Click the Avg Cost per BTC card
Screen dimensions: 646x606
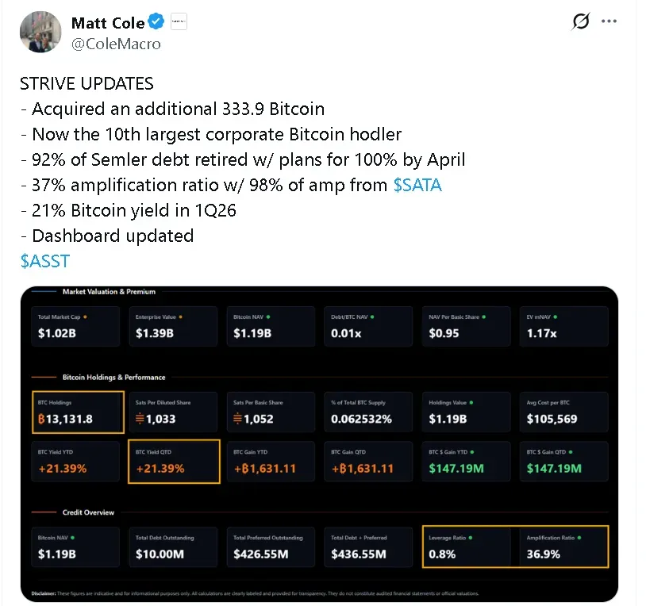(x=563, y=412)
